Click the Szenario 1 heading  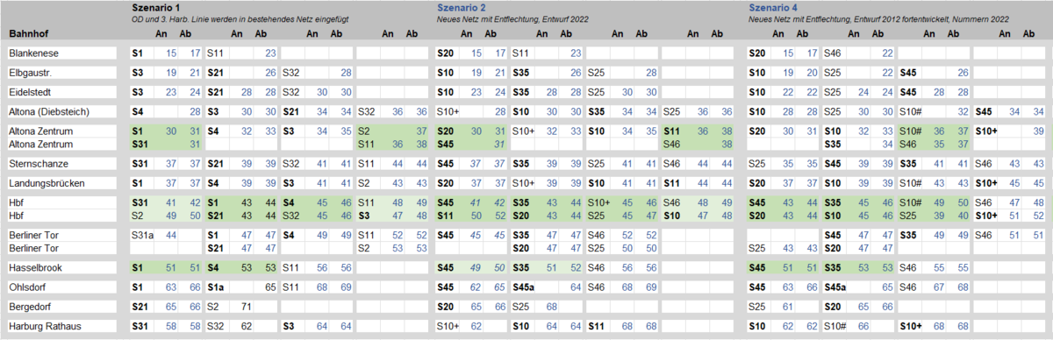click(x=155, y=7)
